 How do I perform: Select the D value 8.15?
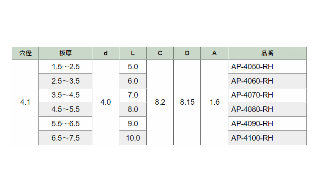[x=187, y=102]
